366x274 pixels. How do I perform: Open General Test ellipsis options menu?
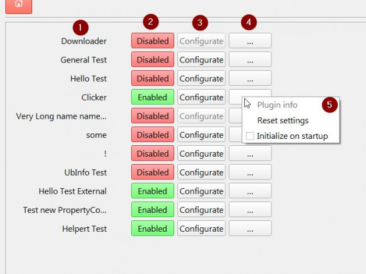pyautogui.click(x=251, y=59)
